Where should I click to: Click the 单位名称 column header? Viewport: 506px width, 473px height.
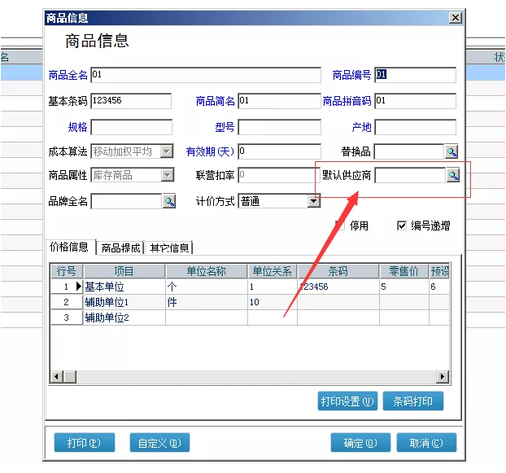207,271
